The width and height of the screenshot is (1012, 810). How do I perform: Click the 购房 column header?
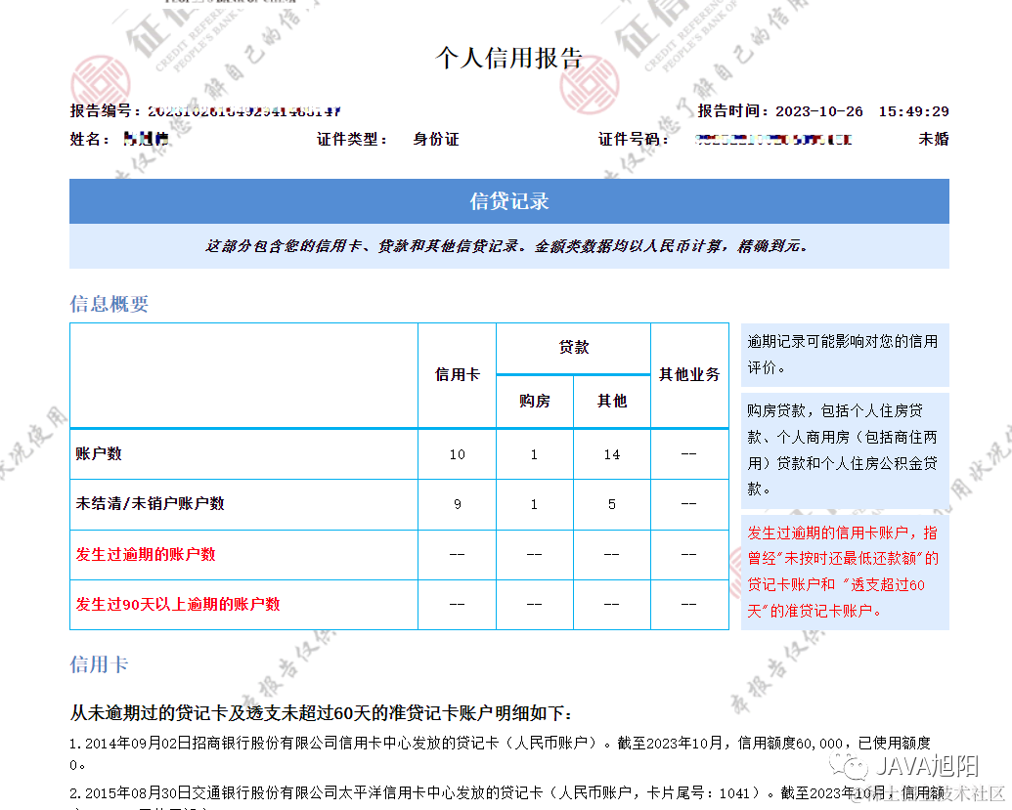[x=534, y=402]
